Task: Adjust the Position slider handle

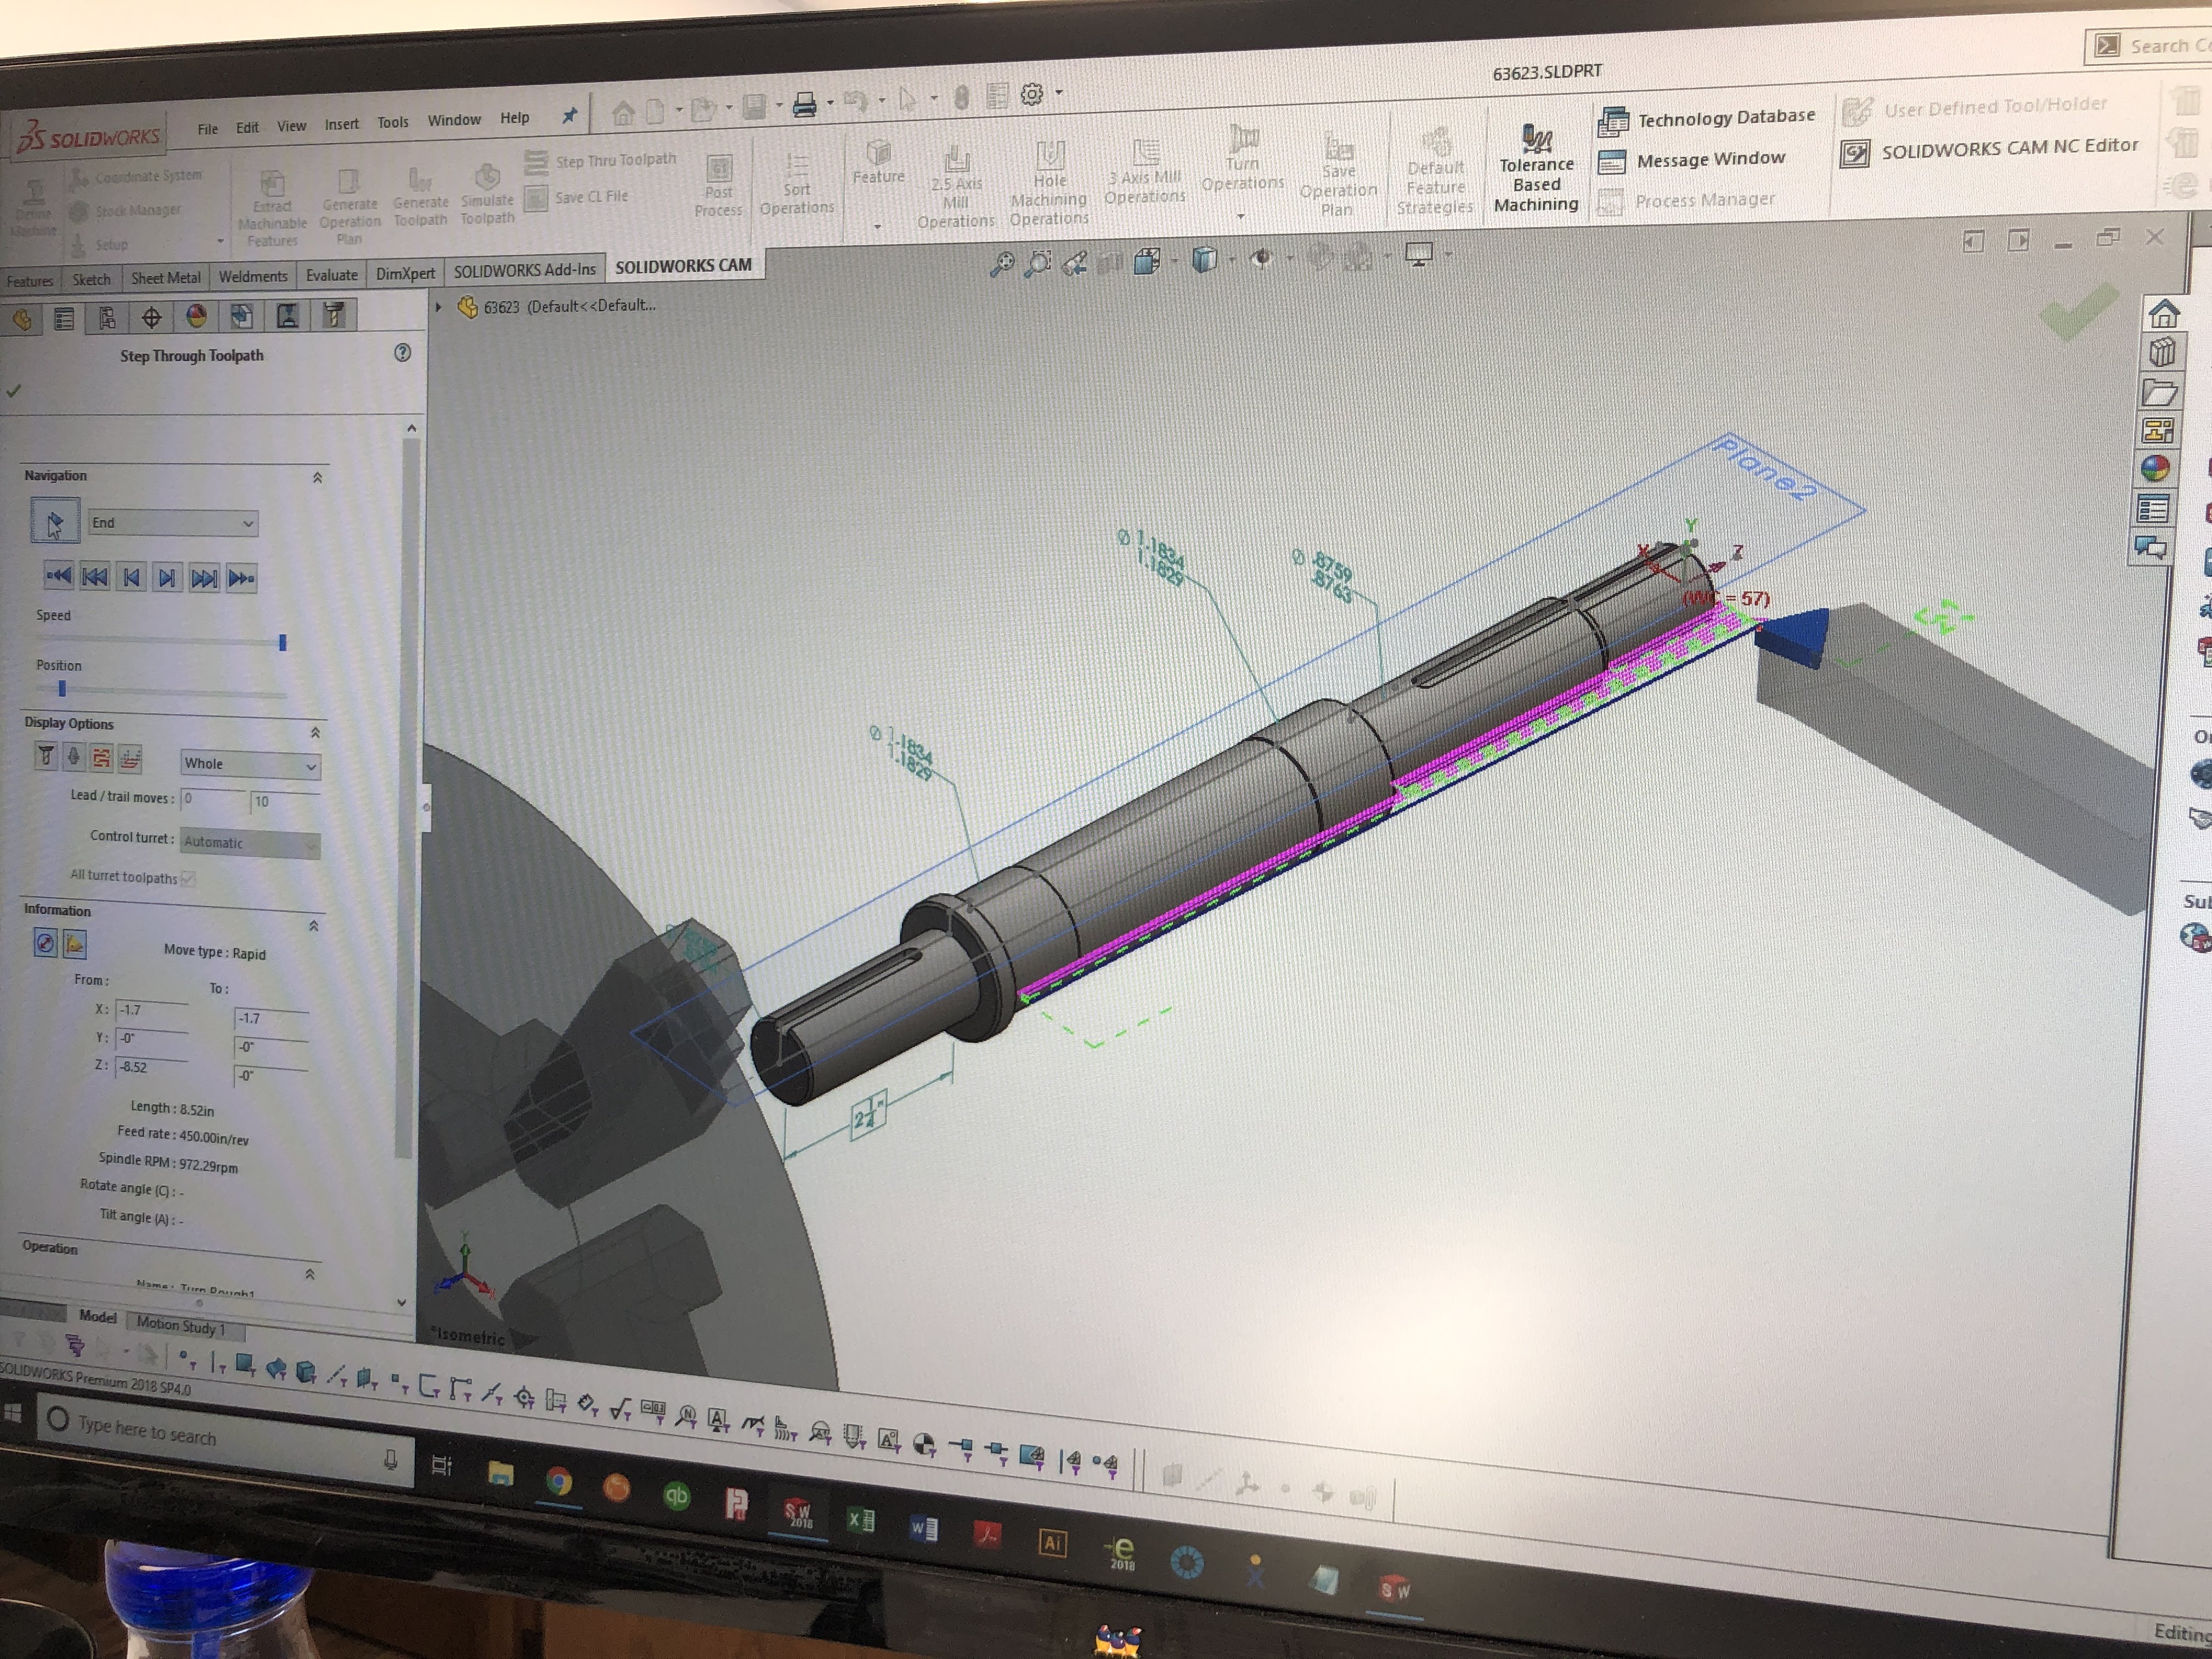Action: coord(62,688)
